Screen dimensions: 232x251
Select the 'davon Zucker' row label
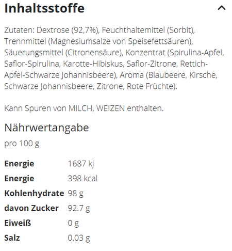click(31, 208)
